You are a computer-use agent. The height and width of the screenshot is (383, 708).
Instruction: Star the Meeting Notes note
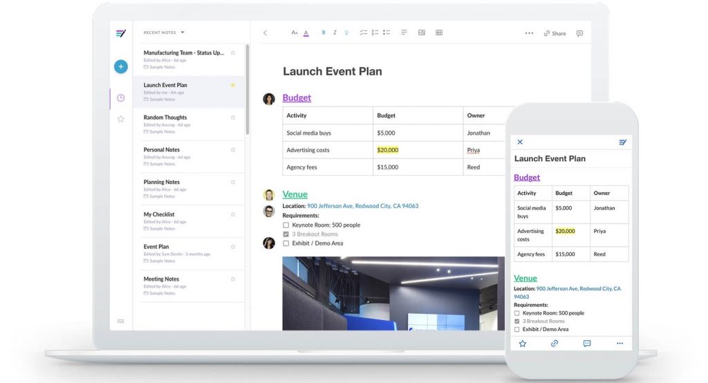click(x=233, y=279)
